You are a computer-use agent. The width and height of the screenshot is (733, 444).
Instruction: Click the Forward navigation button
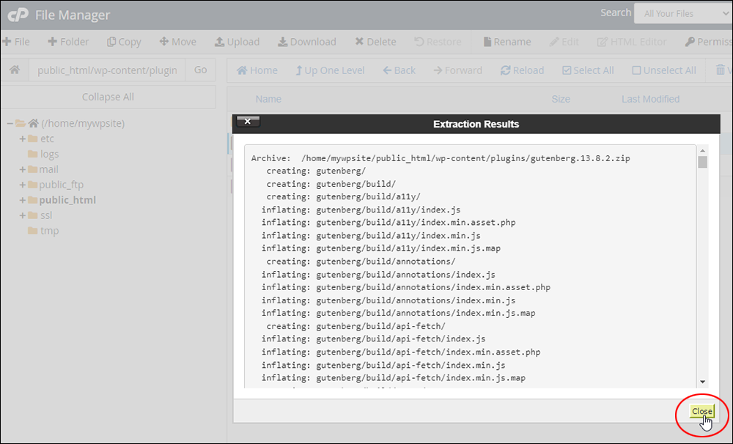[458, 70]
